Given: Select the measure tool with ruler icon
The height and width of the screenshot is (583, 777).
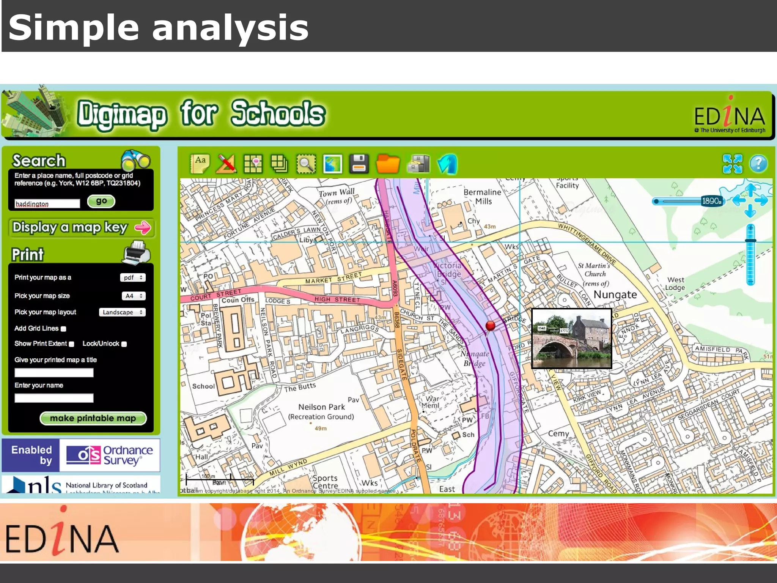Looking at the screenshot, I should 226,164.
